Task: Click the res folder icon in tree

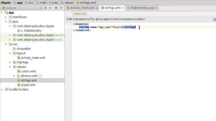Action: click(x=10, y=44)
